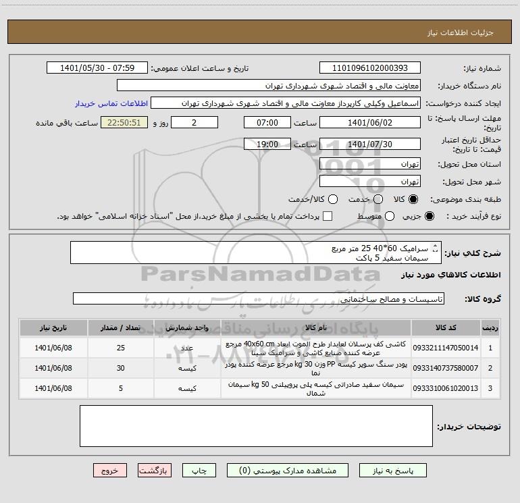Click the 07:00 deadline time field

pos(267,122)
